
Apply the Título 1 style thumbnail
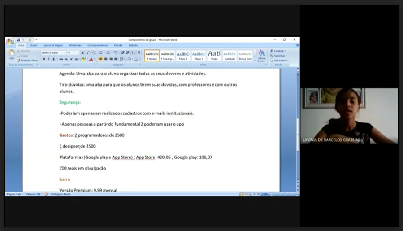point(183,55)
